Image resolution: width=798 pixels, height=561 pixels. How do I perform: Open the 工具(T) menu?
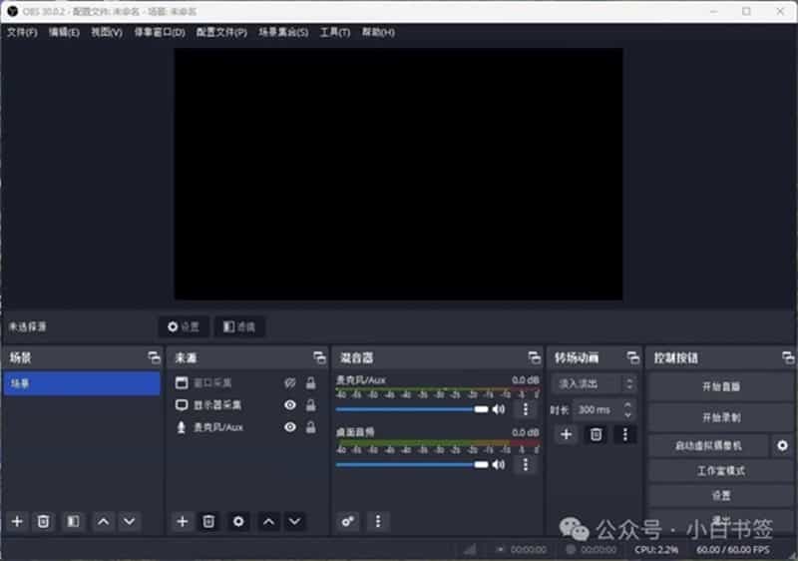tap(334, 32)
